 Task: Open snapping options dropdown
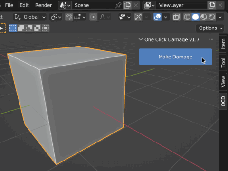pos(80,17)
